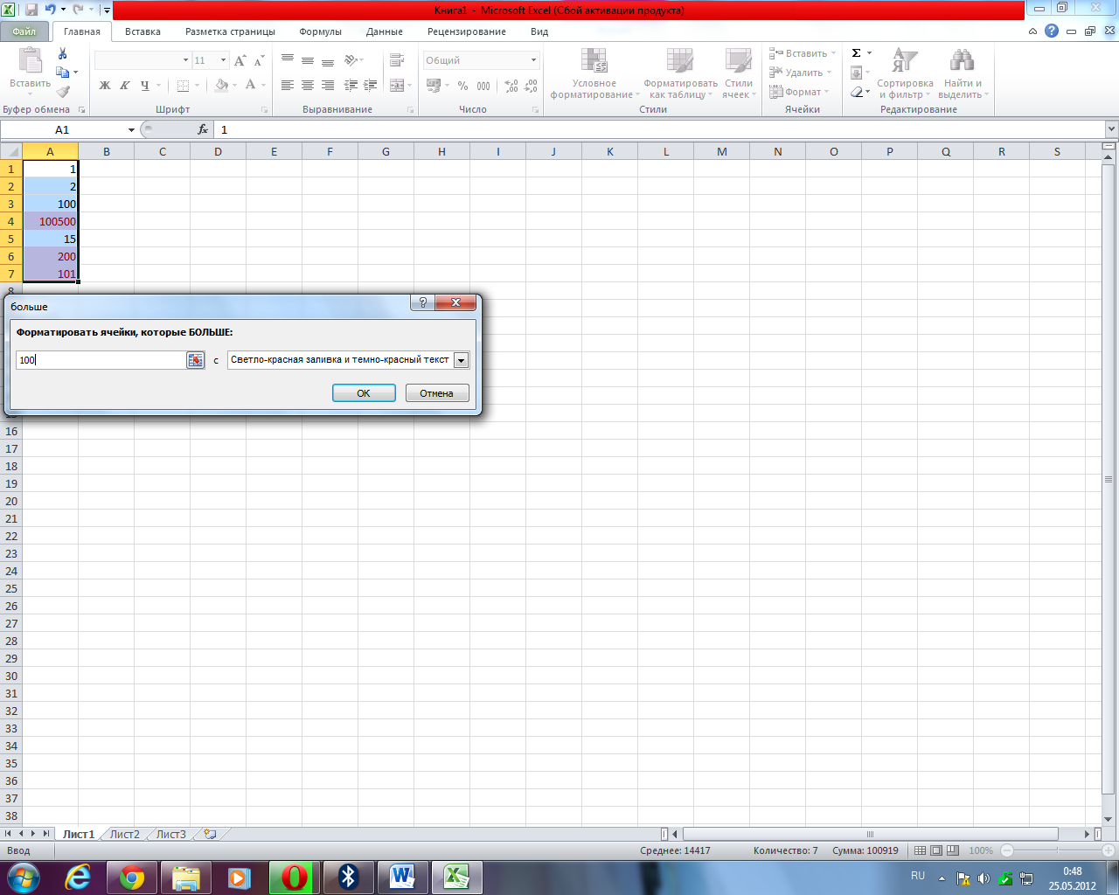Viewport: 1119px width, 895px height.
Task: Click the font color A icon
Action: tap(251, 85)
